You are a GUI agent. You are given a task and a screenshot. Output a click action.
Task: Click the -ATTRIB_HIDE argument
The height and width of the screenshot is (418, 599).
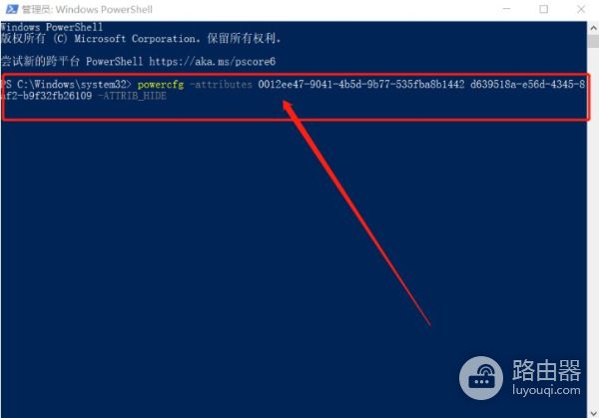[x=132, y=96]
